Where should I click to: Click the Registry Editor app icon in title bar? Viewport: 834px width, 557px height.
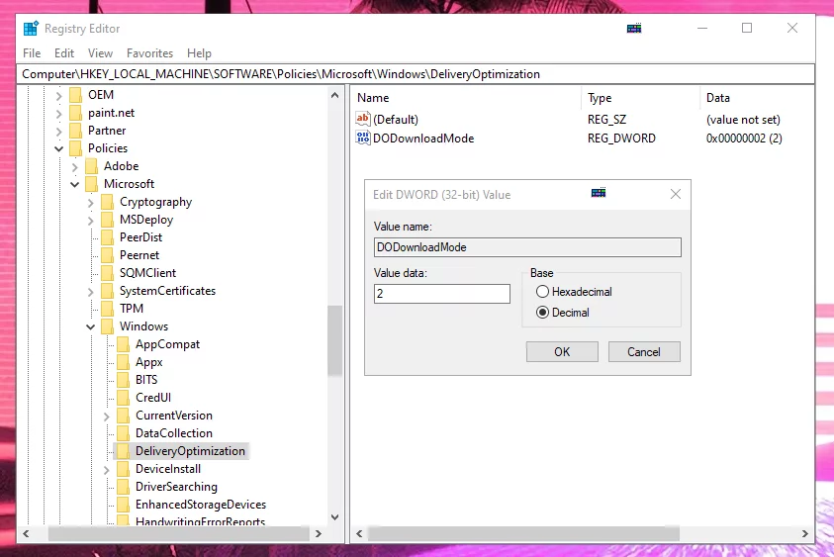(x=31, y=28)
